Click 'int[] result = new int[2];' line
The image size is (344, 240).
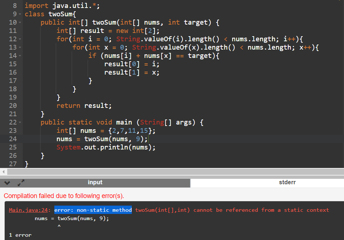[108, 31]
